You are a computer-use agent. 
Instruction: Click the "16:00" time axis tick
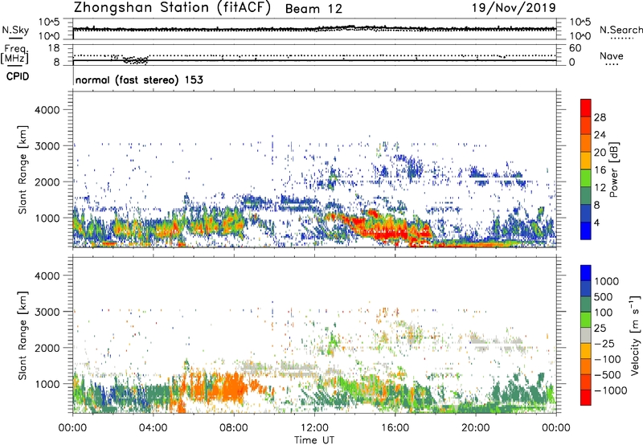click(x=395, y=427)
